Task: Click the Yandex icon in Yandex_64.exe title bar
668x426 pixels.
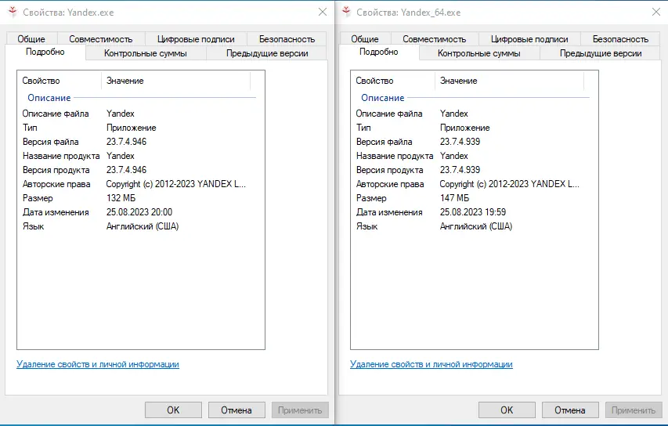Action: click(x=345, y=13)
